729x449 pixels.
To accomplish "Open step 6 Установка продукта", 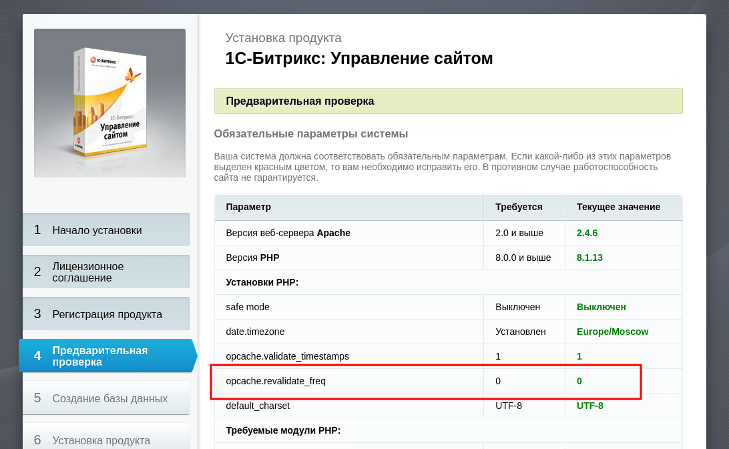I will click(x=106, y=437).
